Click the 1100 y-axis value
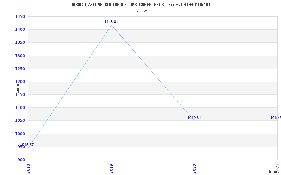 coord(20,108)
